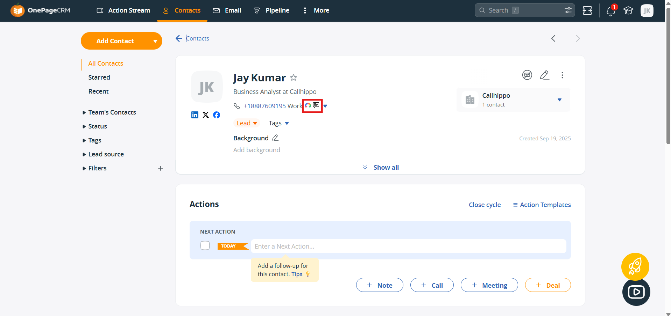Open search filters beside the search bar
This screenshot has width=671, height=316.
[567, 10]
